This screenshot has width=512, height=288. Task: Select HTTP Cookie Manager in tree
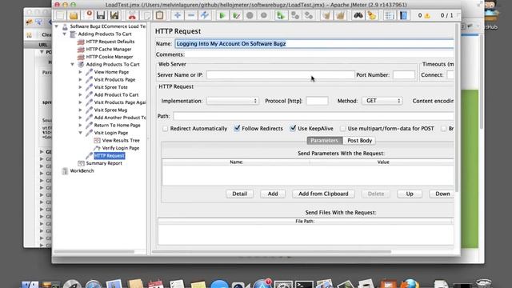(x=110, y=57)
